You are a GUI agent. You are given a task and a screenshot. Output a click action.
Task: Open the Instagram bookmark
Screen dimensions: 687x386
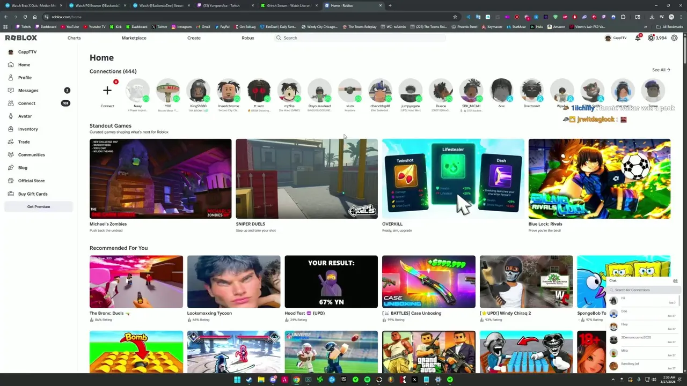[x=181, y=27]
